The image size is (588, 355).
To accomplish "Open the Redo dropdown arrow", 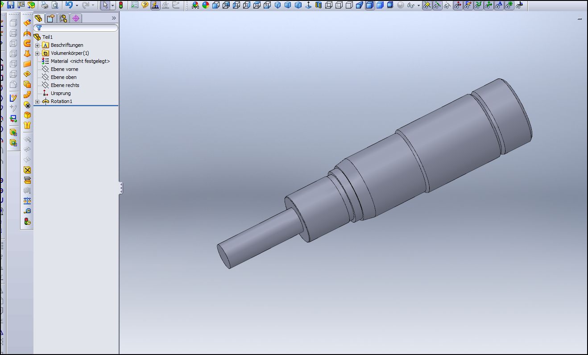I will pyautogui.click(x=93, y=5).
